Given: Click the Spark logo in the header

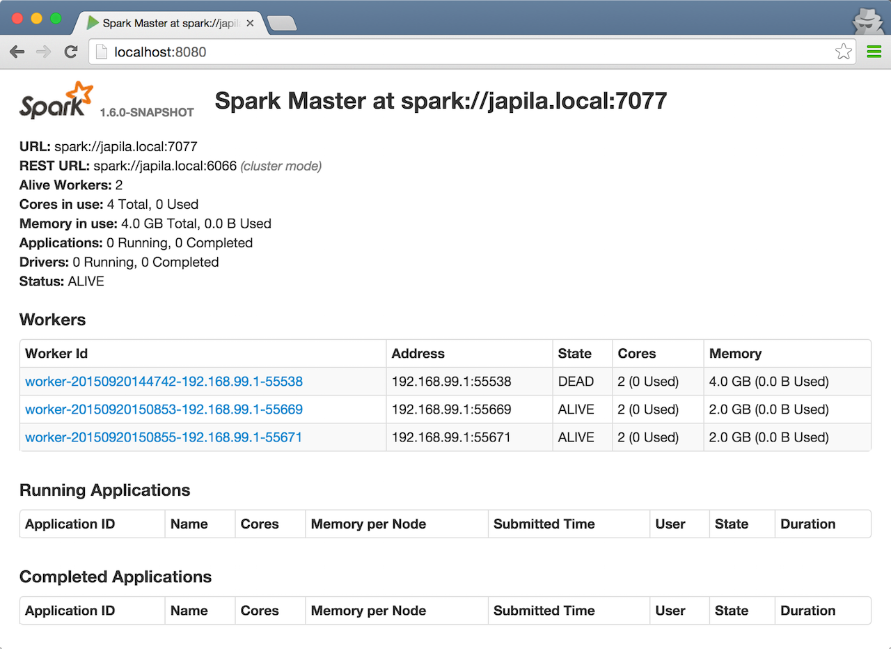Looking at the screenshot, I should 56,101.
